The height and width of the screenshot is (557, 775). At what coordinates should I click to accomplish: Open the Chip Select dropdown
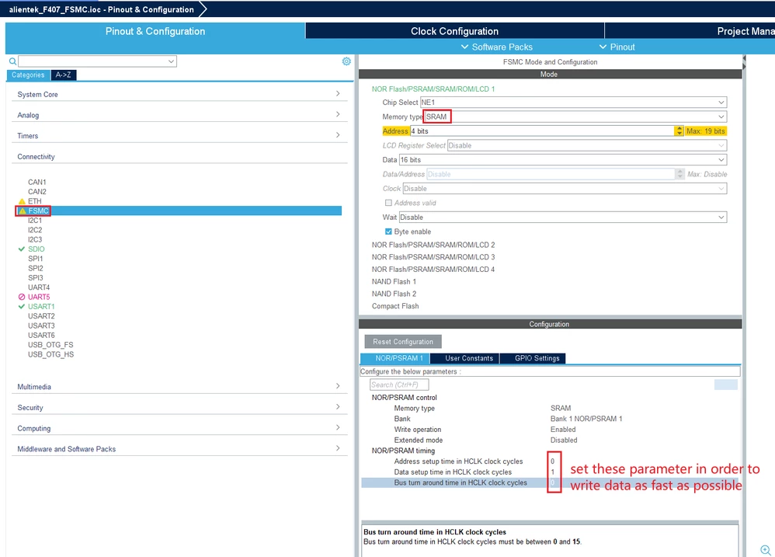pyautogui.click(x=573, y=103)
